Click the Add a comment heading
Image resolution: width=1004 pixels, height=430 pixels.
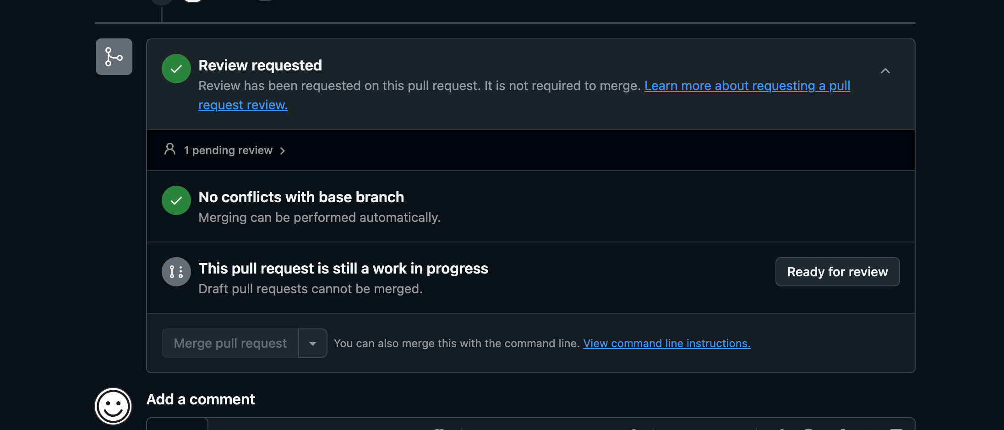pyautogui.click(x=200, y=399)
